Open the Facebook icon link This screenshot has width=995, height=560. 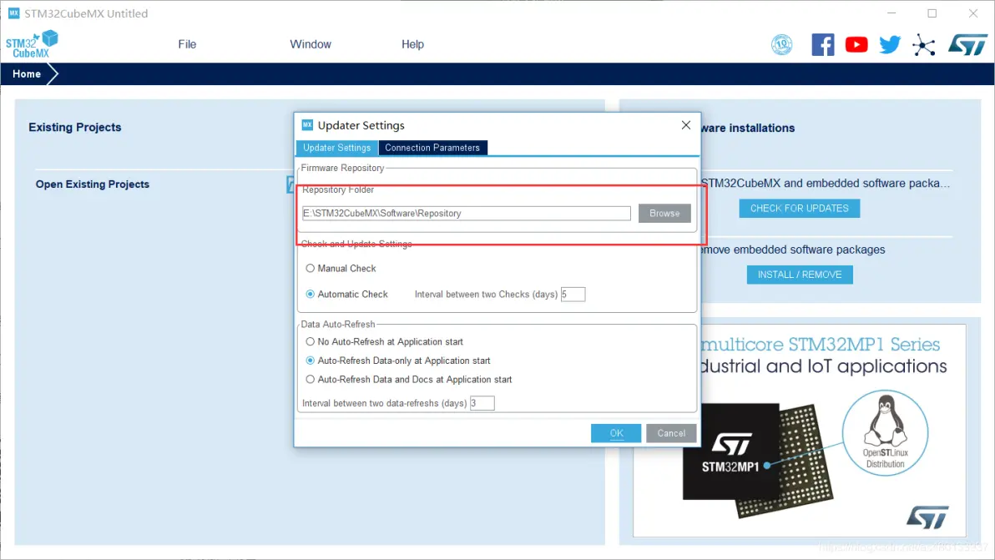[x=823, y=44]
